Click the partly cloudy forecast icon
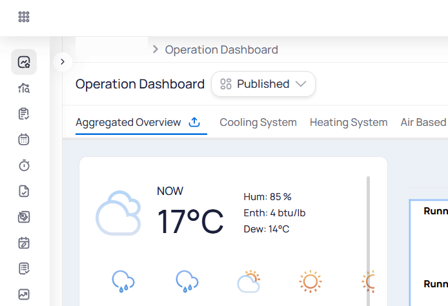This screenshot has width=448, height=306. pyautogui.click(x=249, y=281)
